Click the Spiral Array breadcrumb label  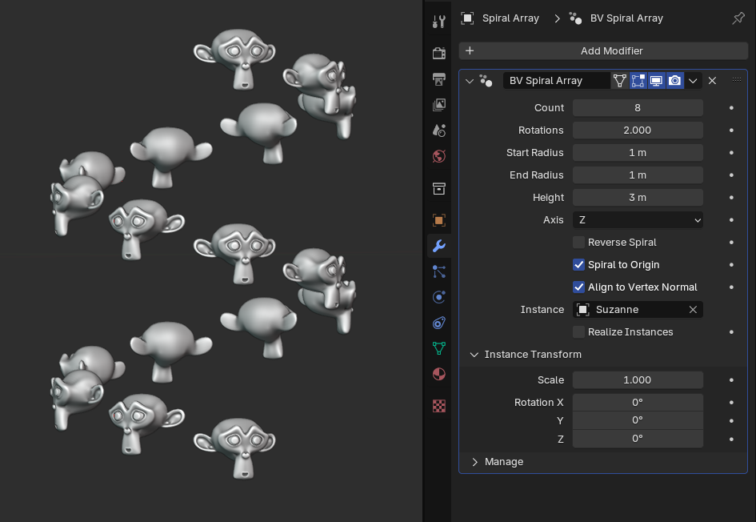click(510, 18)
